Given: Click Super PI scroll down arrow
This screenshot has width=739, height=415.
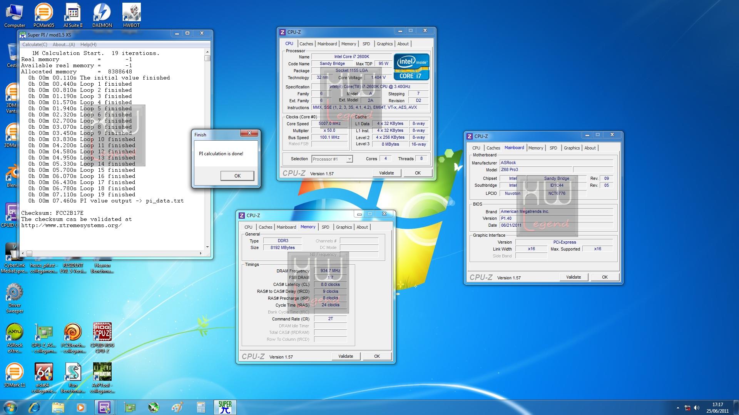Looking at the screenshot, I should click(207, 247).
